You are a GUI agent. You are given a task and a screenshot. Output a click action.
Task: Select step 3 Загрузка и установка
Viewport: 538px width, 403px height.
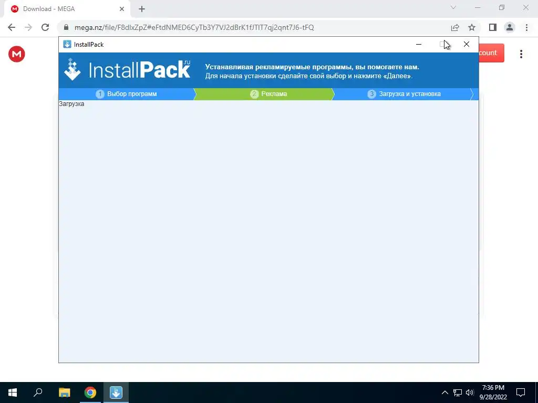(x=404, y=94)
